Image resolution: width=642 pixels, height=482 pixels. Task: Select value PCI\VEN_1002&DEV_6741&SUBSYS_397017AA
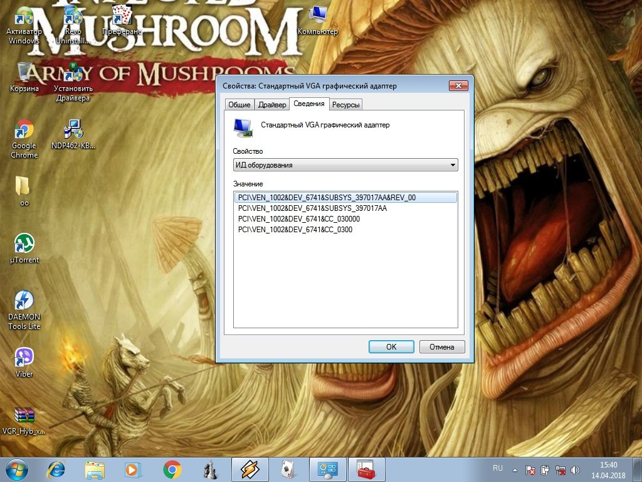[312, 208]
